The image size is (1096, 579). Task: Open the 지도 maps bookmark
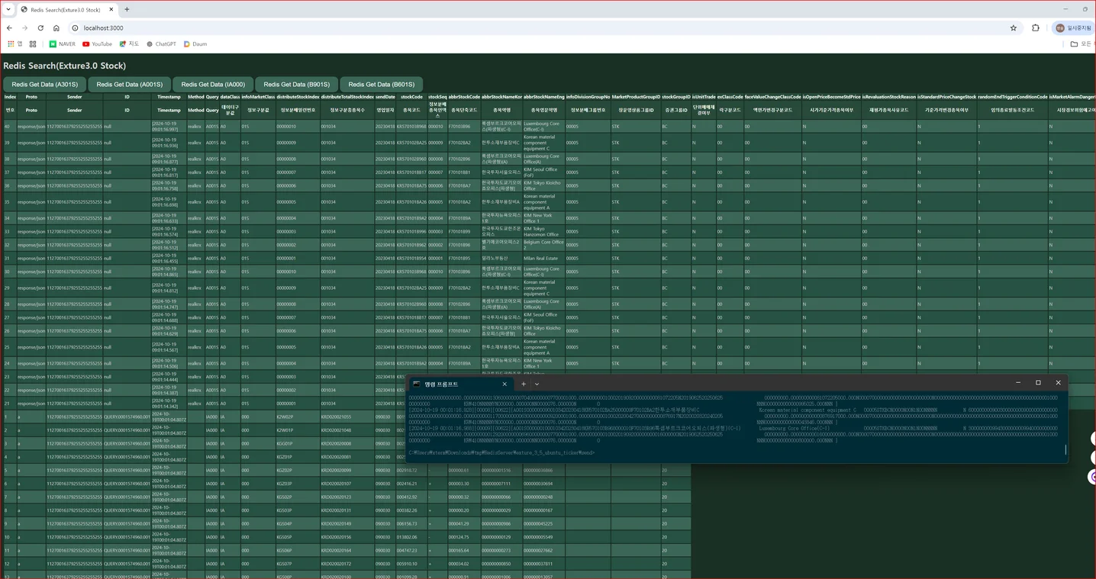pos(129,44)
